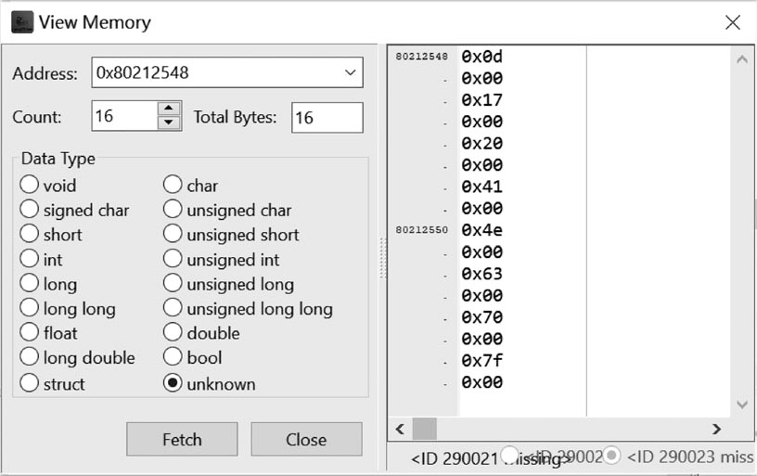Open the Address dropdown list
The width and height of the screenshot is (757, 476).
tap(350, 72)
